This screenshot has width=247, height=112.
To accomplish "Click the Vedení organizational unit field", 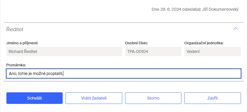I will pyautogui.click(x=212, y=52).
